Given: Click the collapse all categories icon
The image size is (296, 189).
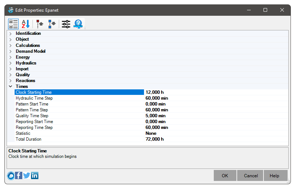Looking at the screenshot, I should click(x=40, y=24).
